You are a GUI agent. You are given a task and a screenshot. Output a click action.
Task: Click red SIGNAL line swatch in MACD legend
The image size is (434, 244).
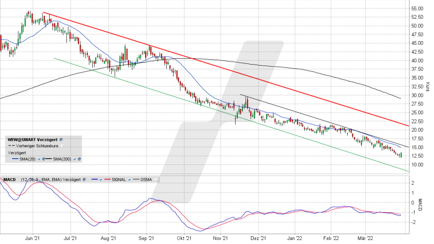[108, 179]
